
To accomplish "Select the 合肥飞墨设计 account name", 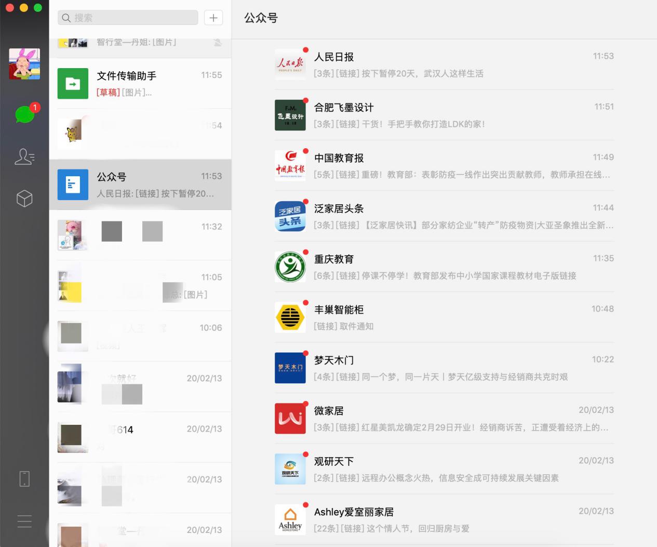I will (344, 107).
